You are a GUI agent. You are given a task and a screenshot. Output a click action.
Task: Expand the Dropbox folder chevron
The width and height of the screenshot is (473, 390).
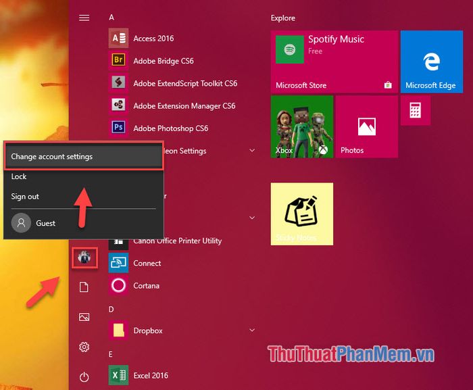point(252,331)
